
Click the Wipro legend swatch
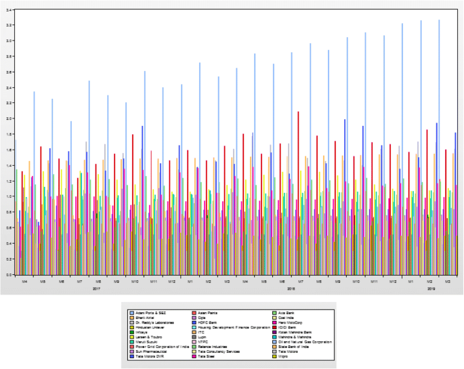pos(274,356)
